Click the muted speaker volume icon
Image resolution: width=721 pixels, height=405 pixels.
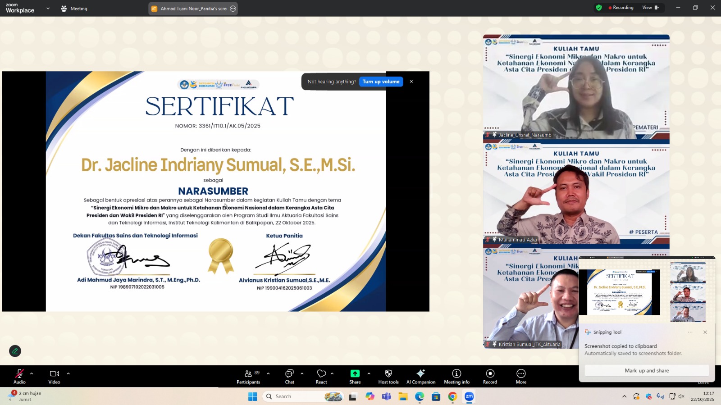click(681, 396)
